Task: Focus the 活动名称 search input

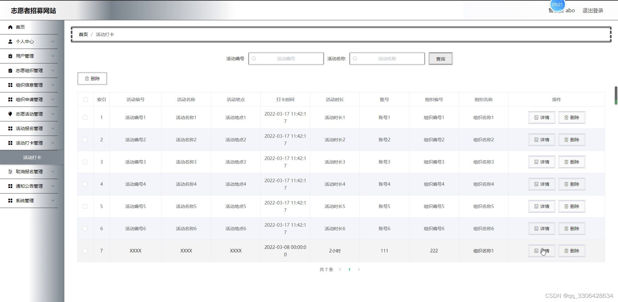Action: (x=387, y=59)
